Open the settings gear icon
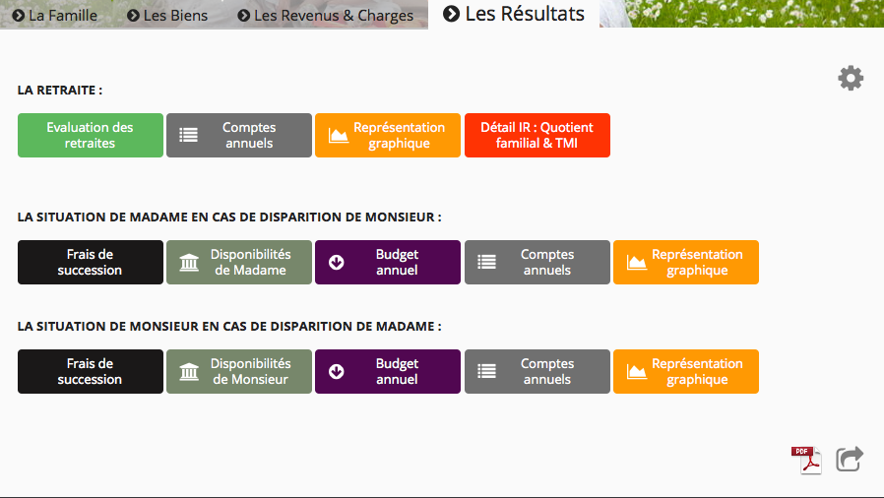Image resolution: width=884 pixels, height=498 pixels. click(x=851, y=79)
